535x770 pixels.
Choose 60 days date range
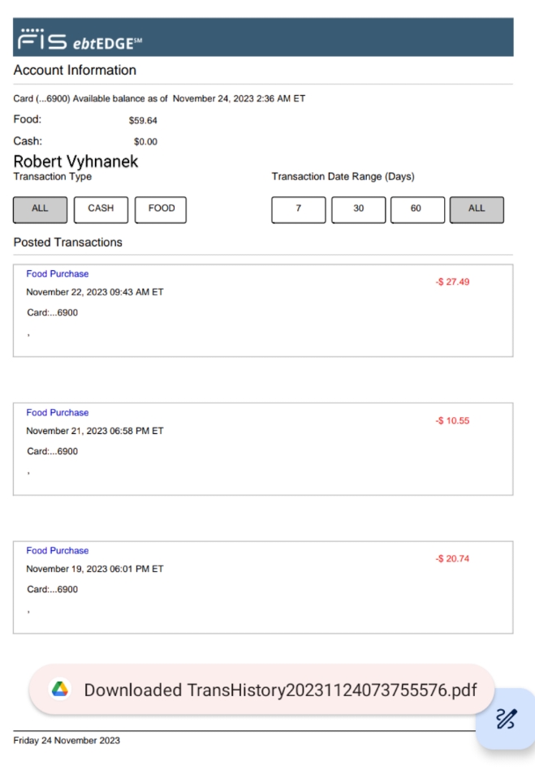[x=417, y=209]
